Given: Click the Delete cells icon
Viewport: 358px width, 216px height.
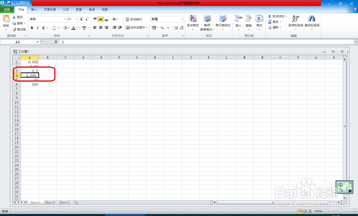Looking at the screenshot, I should point(249,18).
